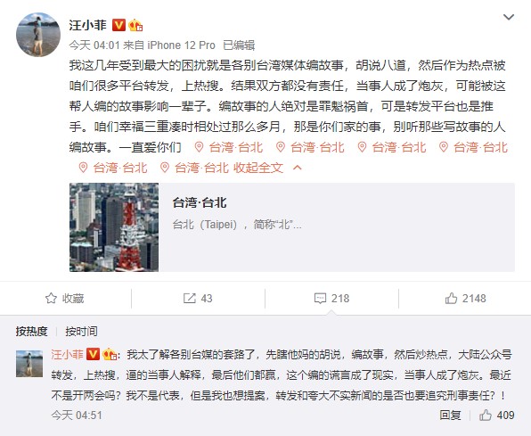Viewport: 531px width, 436px height.
Task: Open the 汪小菲 username link on the post
Action: pyautogui.click(x=88, y=25)
